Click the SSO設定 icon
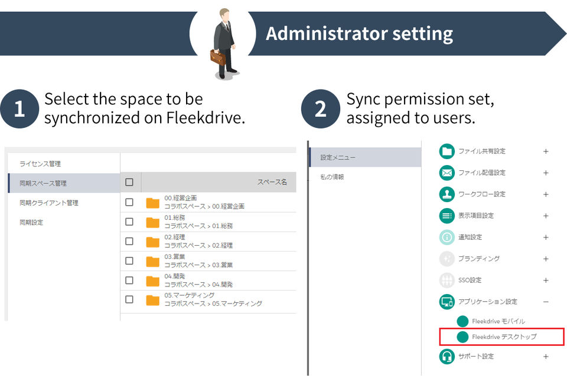567x376 pixels. 447,281
